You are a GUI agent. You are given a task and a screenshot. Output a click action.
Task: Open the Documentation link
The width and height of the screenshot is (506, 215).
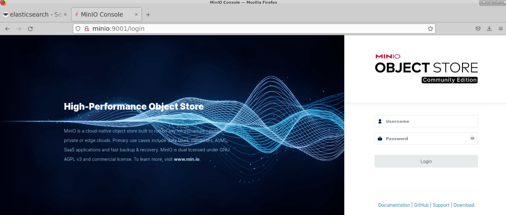coord(394,205)
